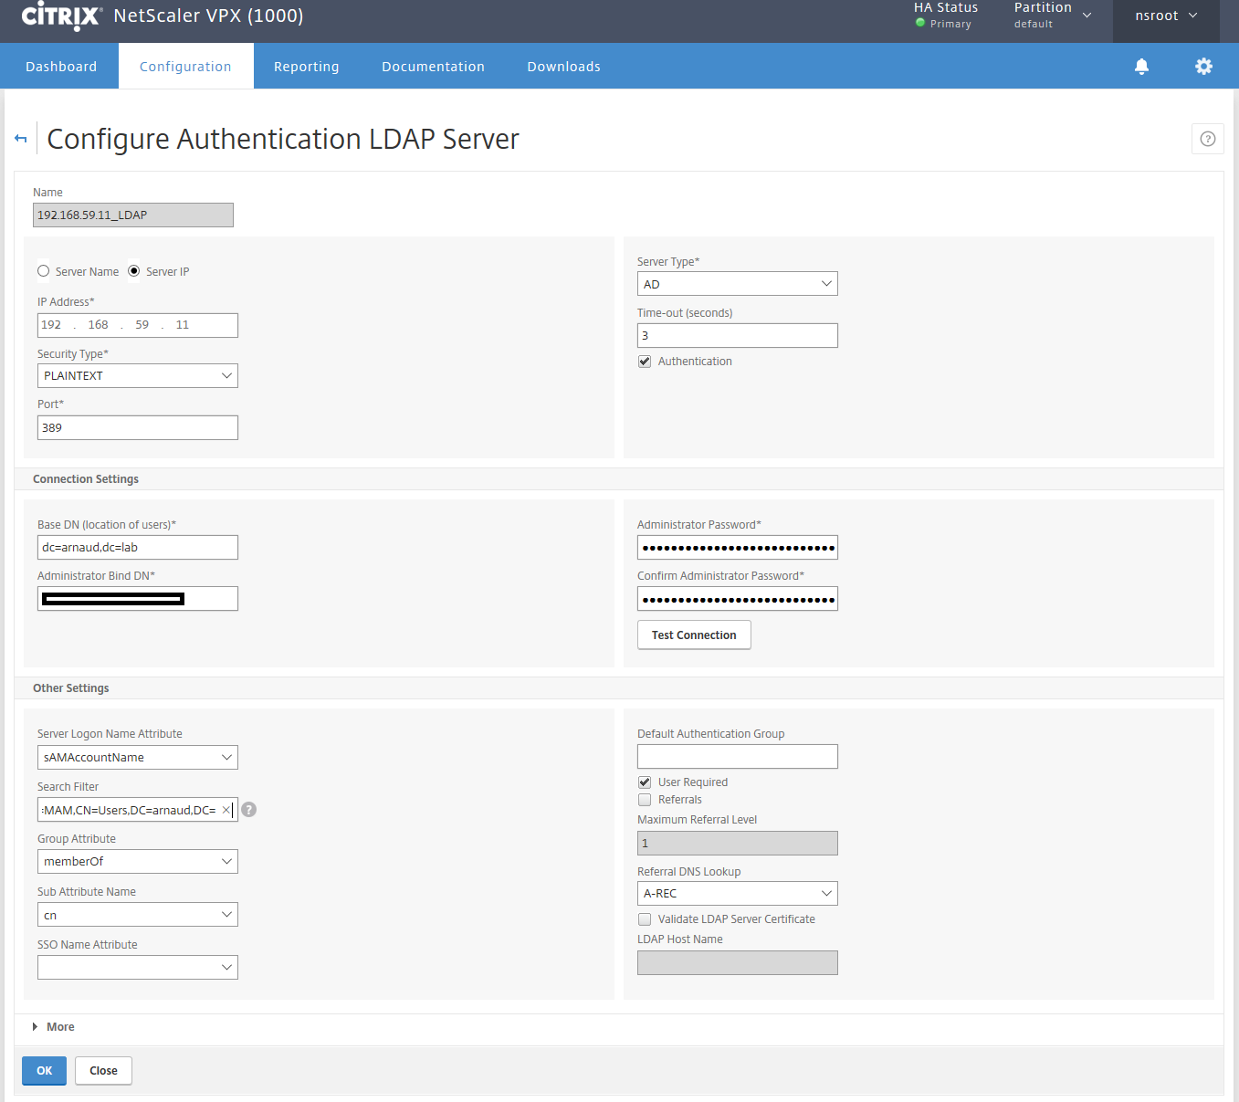Open the Server Type dropdown

coord(738,284)
